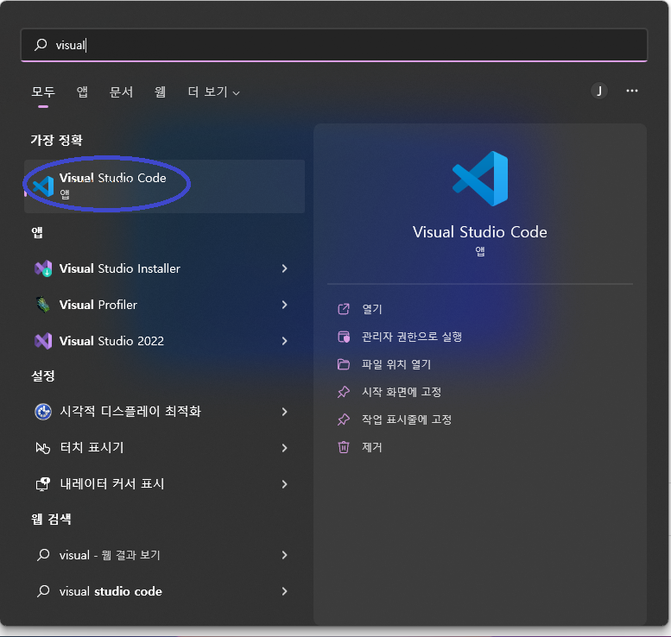
Task: Expand 'visual - 웹 결과 보기' chevron
Action: [285, 555]
